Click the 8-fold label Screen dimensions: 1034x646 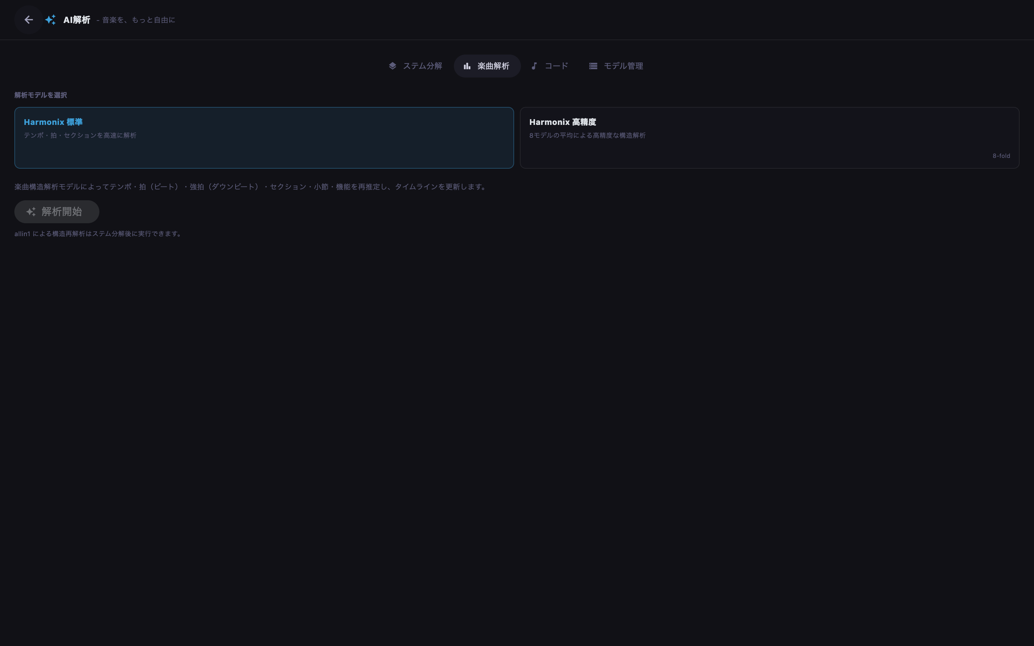point(1001,156)
